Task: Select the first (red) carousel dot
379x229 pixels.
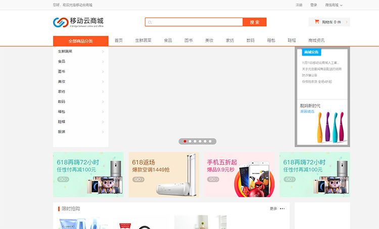Action: (185, 141)
